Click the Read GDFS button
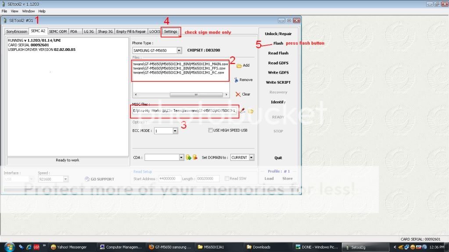The width and height of the screenshot is (449, 252). click(278, 63)
